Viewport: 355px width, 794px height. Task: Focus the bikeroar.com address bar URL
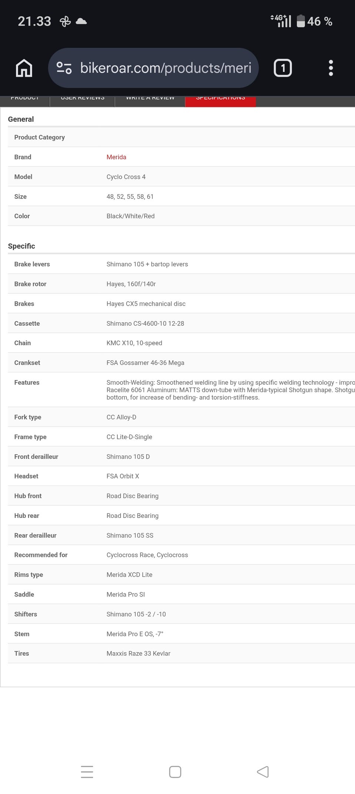166,68
